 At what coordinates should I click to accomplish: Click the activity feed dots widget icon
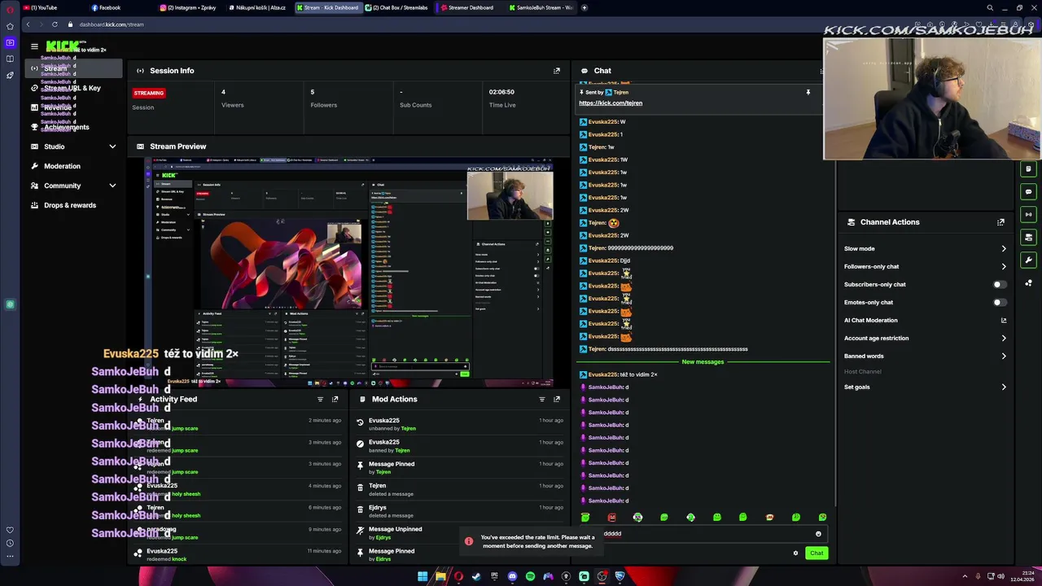[x=1029, y=283]
